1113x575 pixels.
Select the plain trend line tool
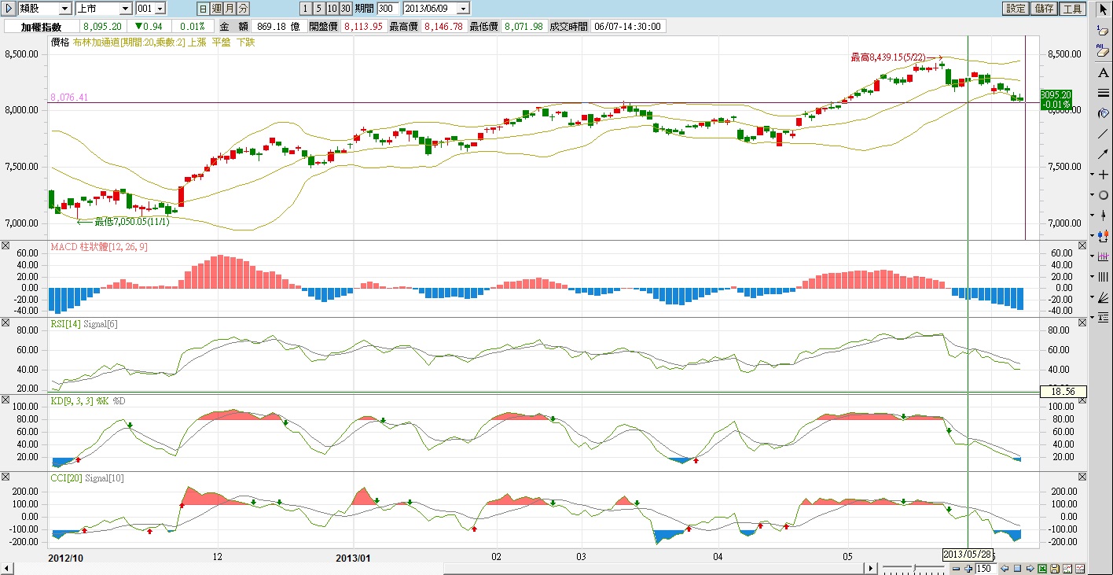1103,133
